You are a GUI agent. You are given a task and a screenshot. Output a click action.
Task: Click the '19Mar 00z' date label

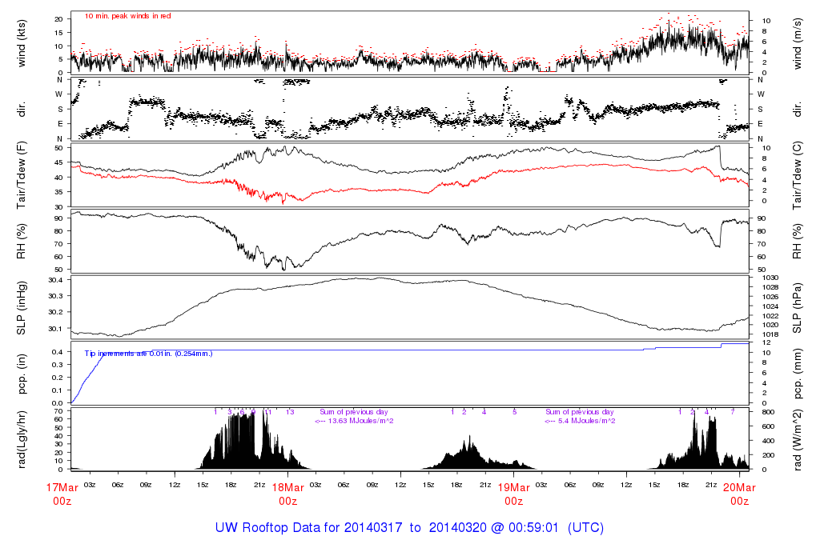pyautogui.click(x=513, y=494)
